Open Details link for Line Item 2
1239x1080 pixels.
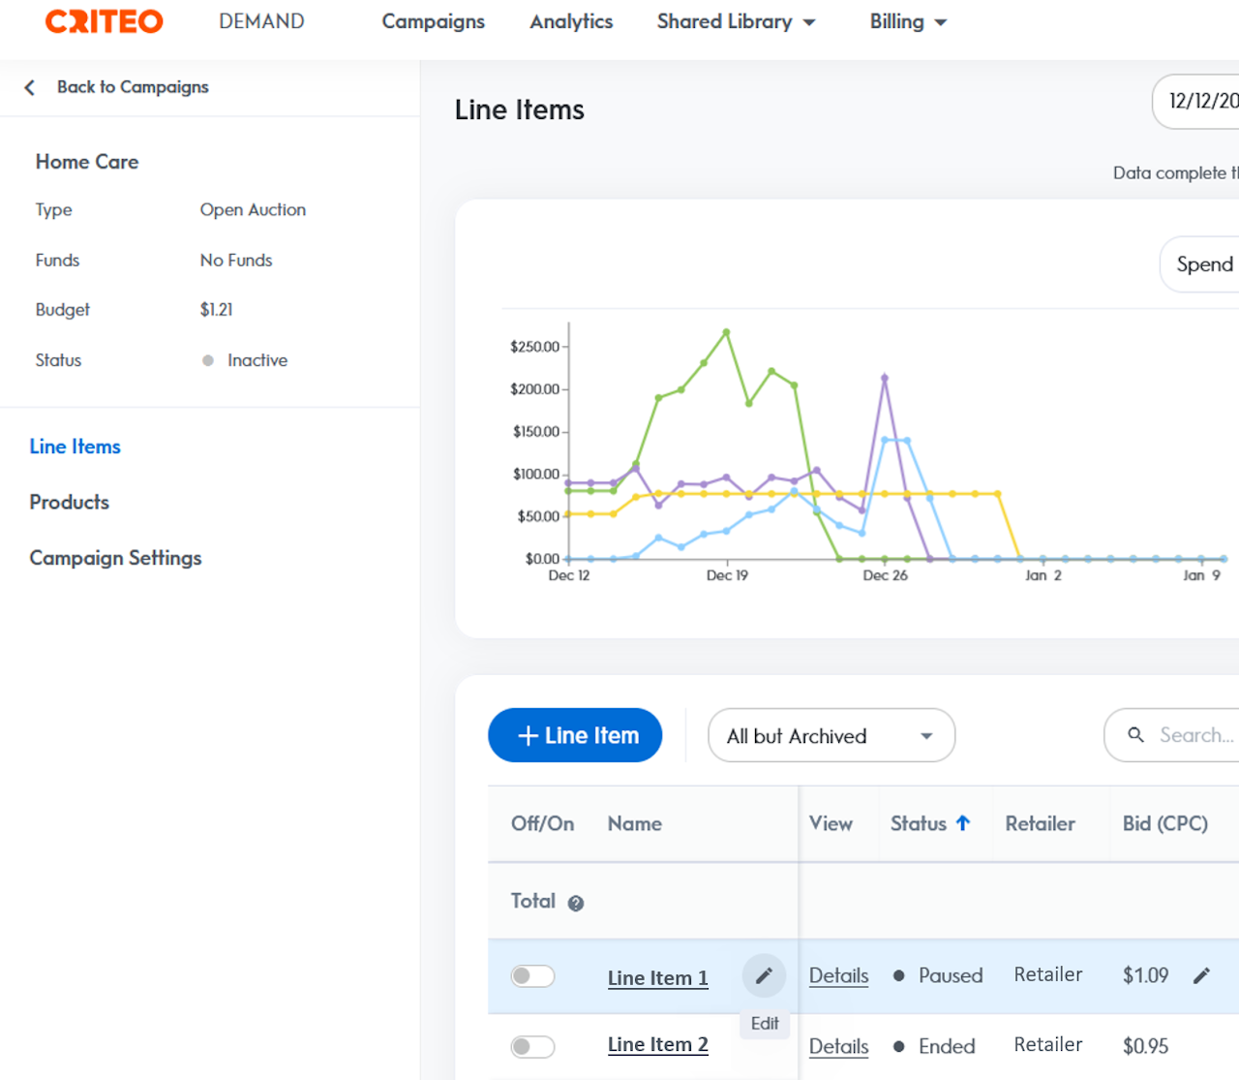click(838, 1046)
